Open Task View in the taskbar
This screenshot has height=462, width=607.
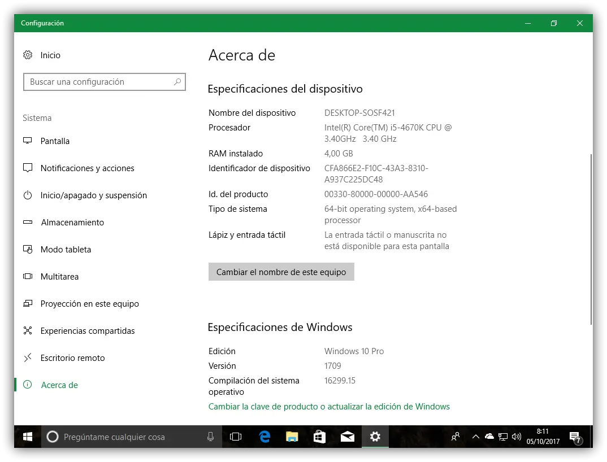(x=235, y=437)
